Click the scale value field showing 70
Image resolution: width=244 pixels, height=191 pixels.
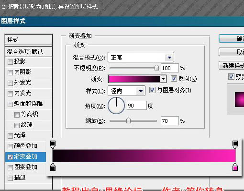[169, 121]
